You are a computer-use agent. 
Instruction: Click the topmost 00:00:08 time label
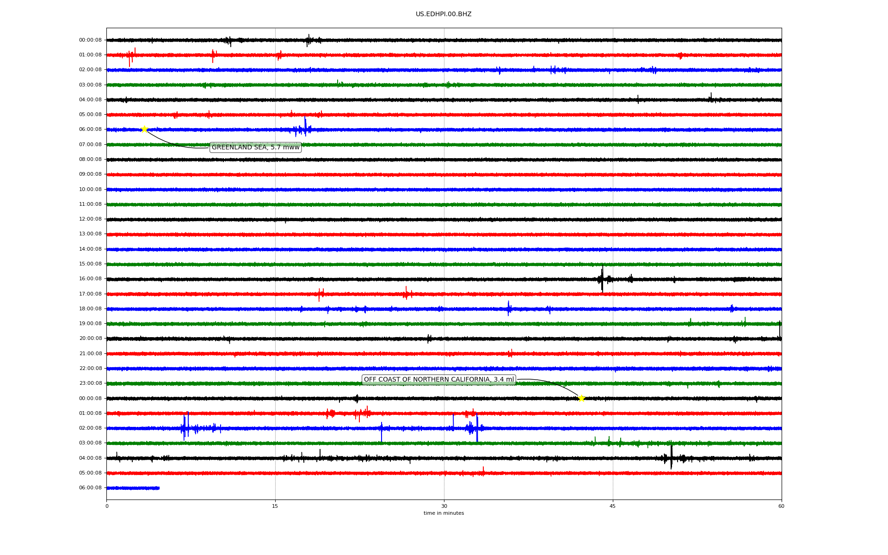coord(90,40)
